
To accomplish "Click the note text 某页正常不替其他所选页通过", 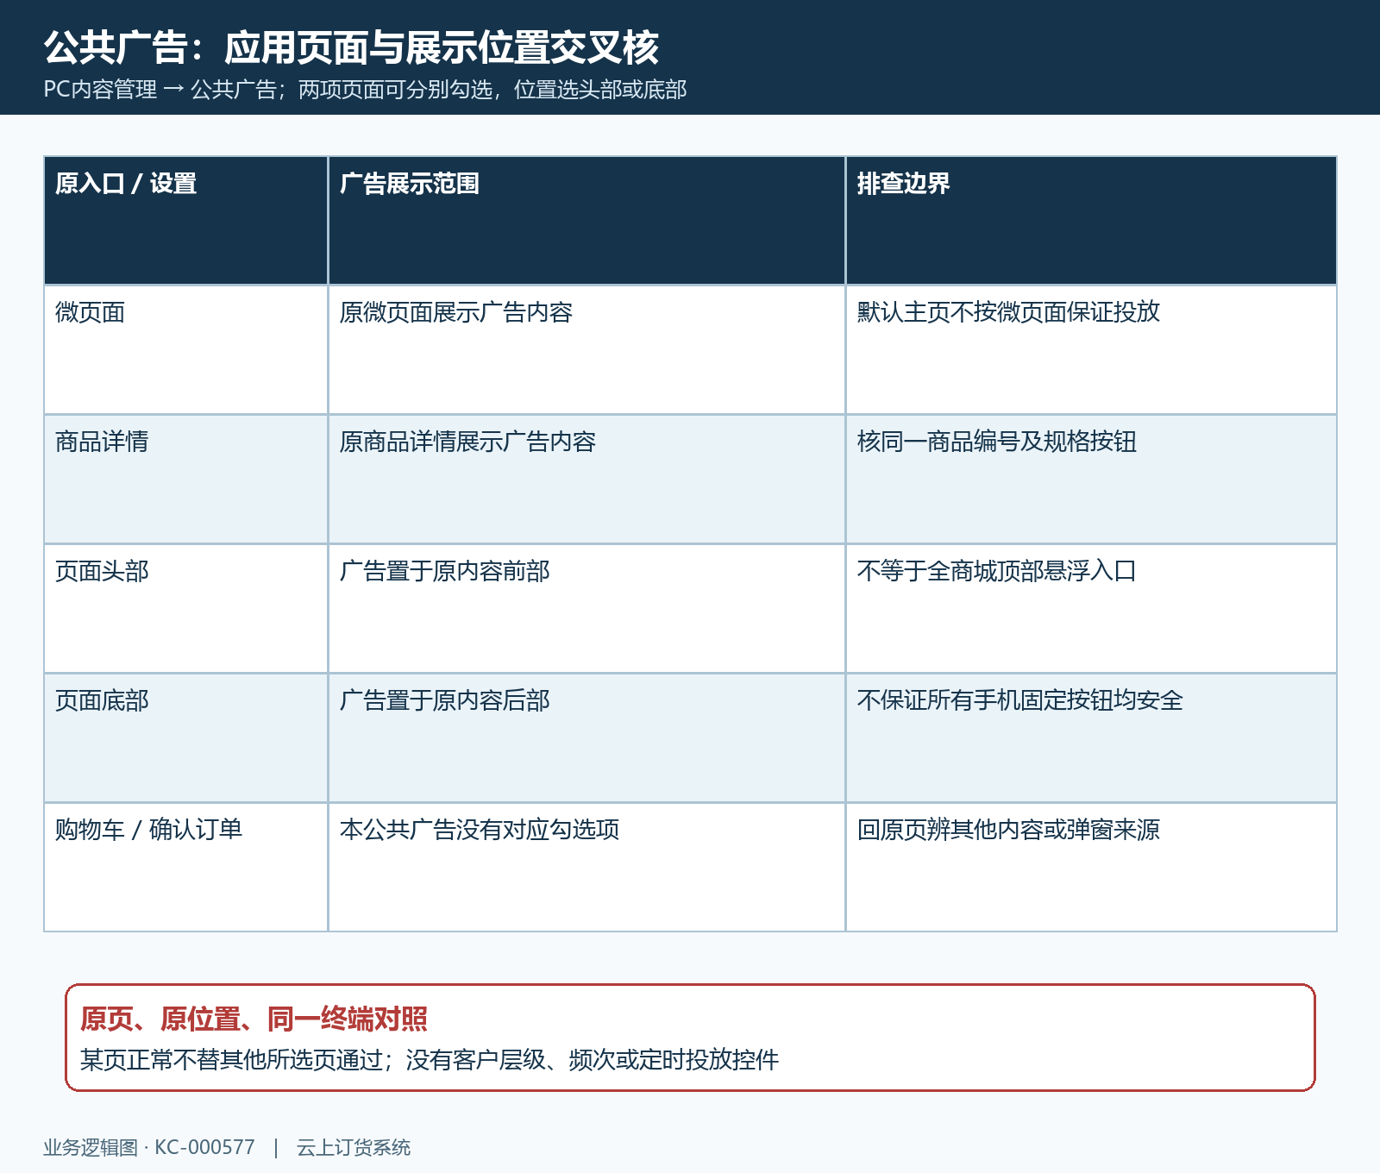I will click(x=231, y=1059).
